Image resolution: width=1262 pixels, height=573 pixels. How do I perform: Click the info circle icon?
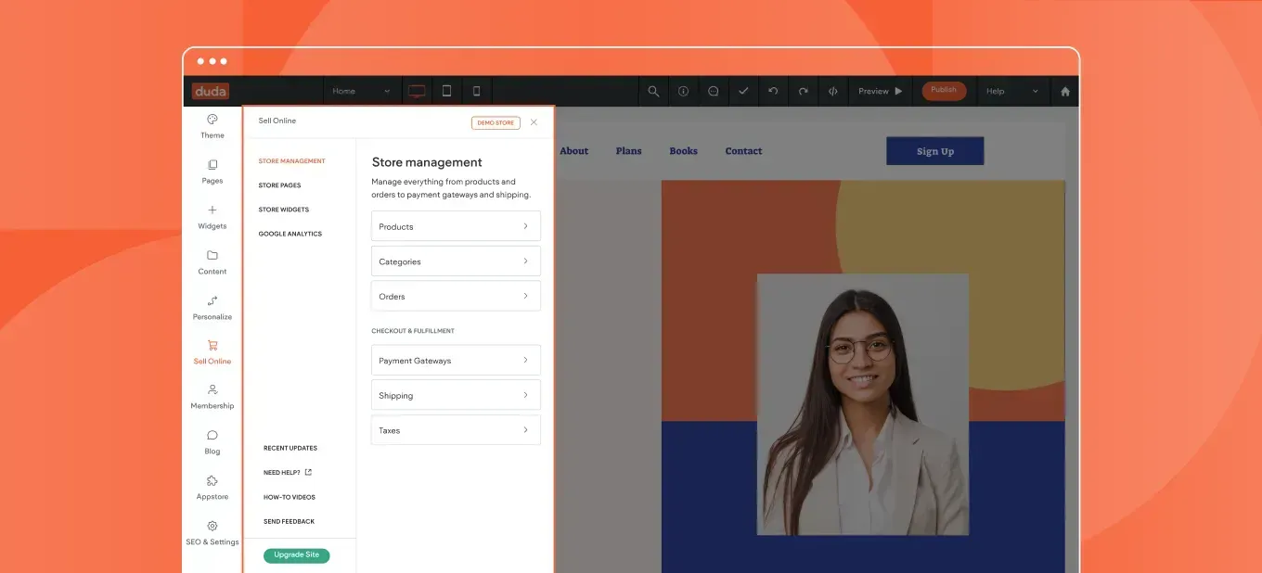click(x=683, y=91)
